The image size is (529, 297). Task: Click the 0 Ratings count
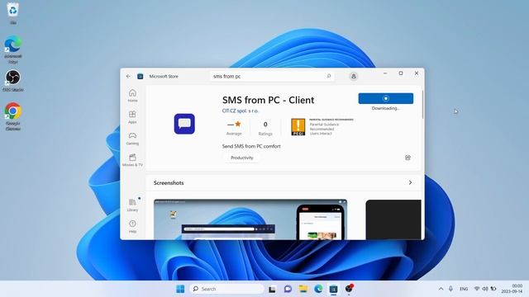[x=265, y=128]
